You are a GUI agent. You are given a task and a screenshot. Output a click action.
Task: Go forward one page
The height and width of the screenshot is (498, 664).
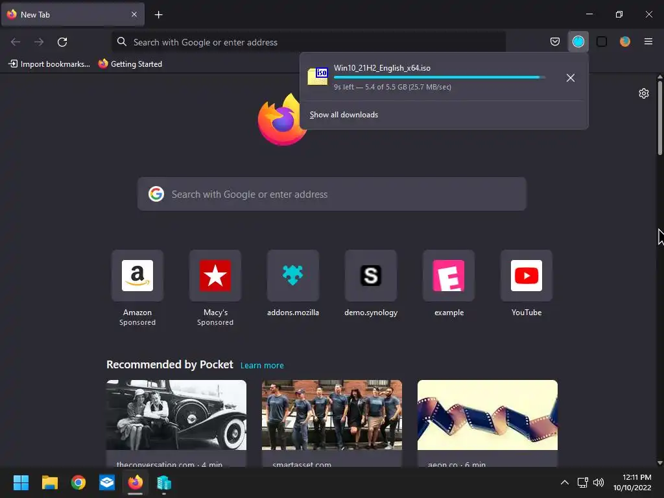click(x=39, y=42)
